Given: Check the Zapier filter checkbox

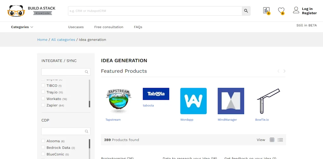Looking at the screenshot, I should pos(43,105).
